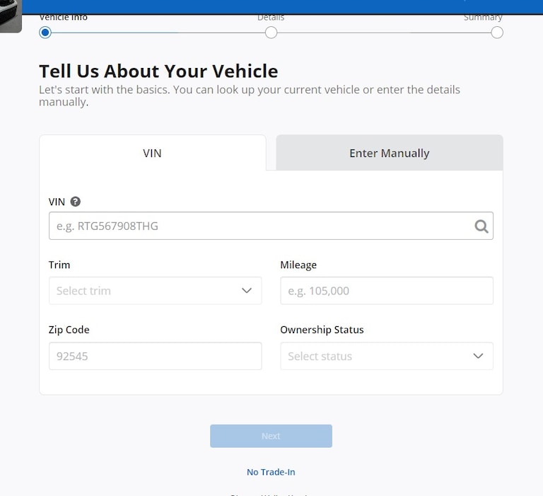The height and width of the screenshot is (496, 543).
Task: Click the chevron arrow in Trim field
Action: [247, 291]
